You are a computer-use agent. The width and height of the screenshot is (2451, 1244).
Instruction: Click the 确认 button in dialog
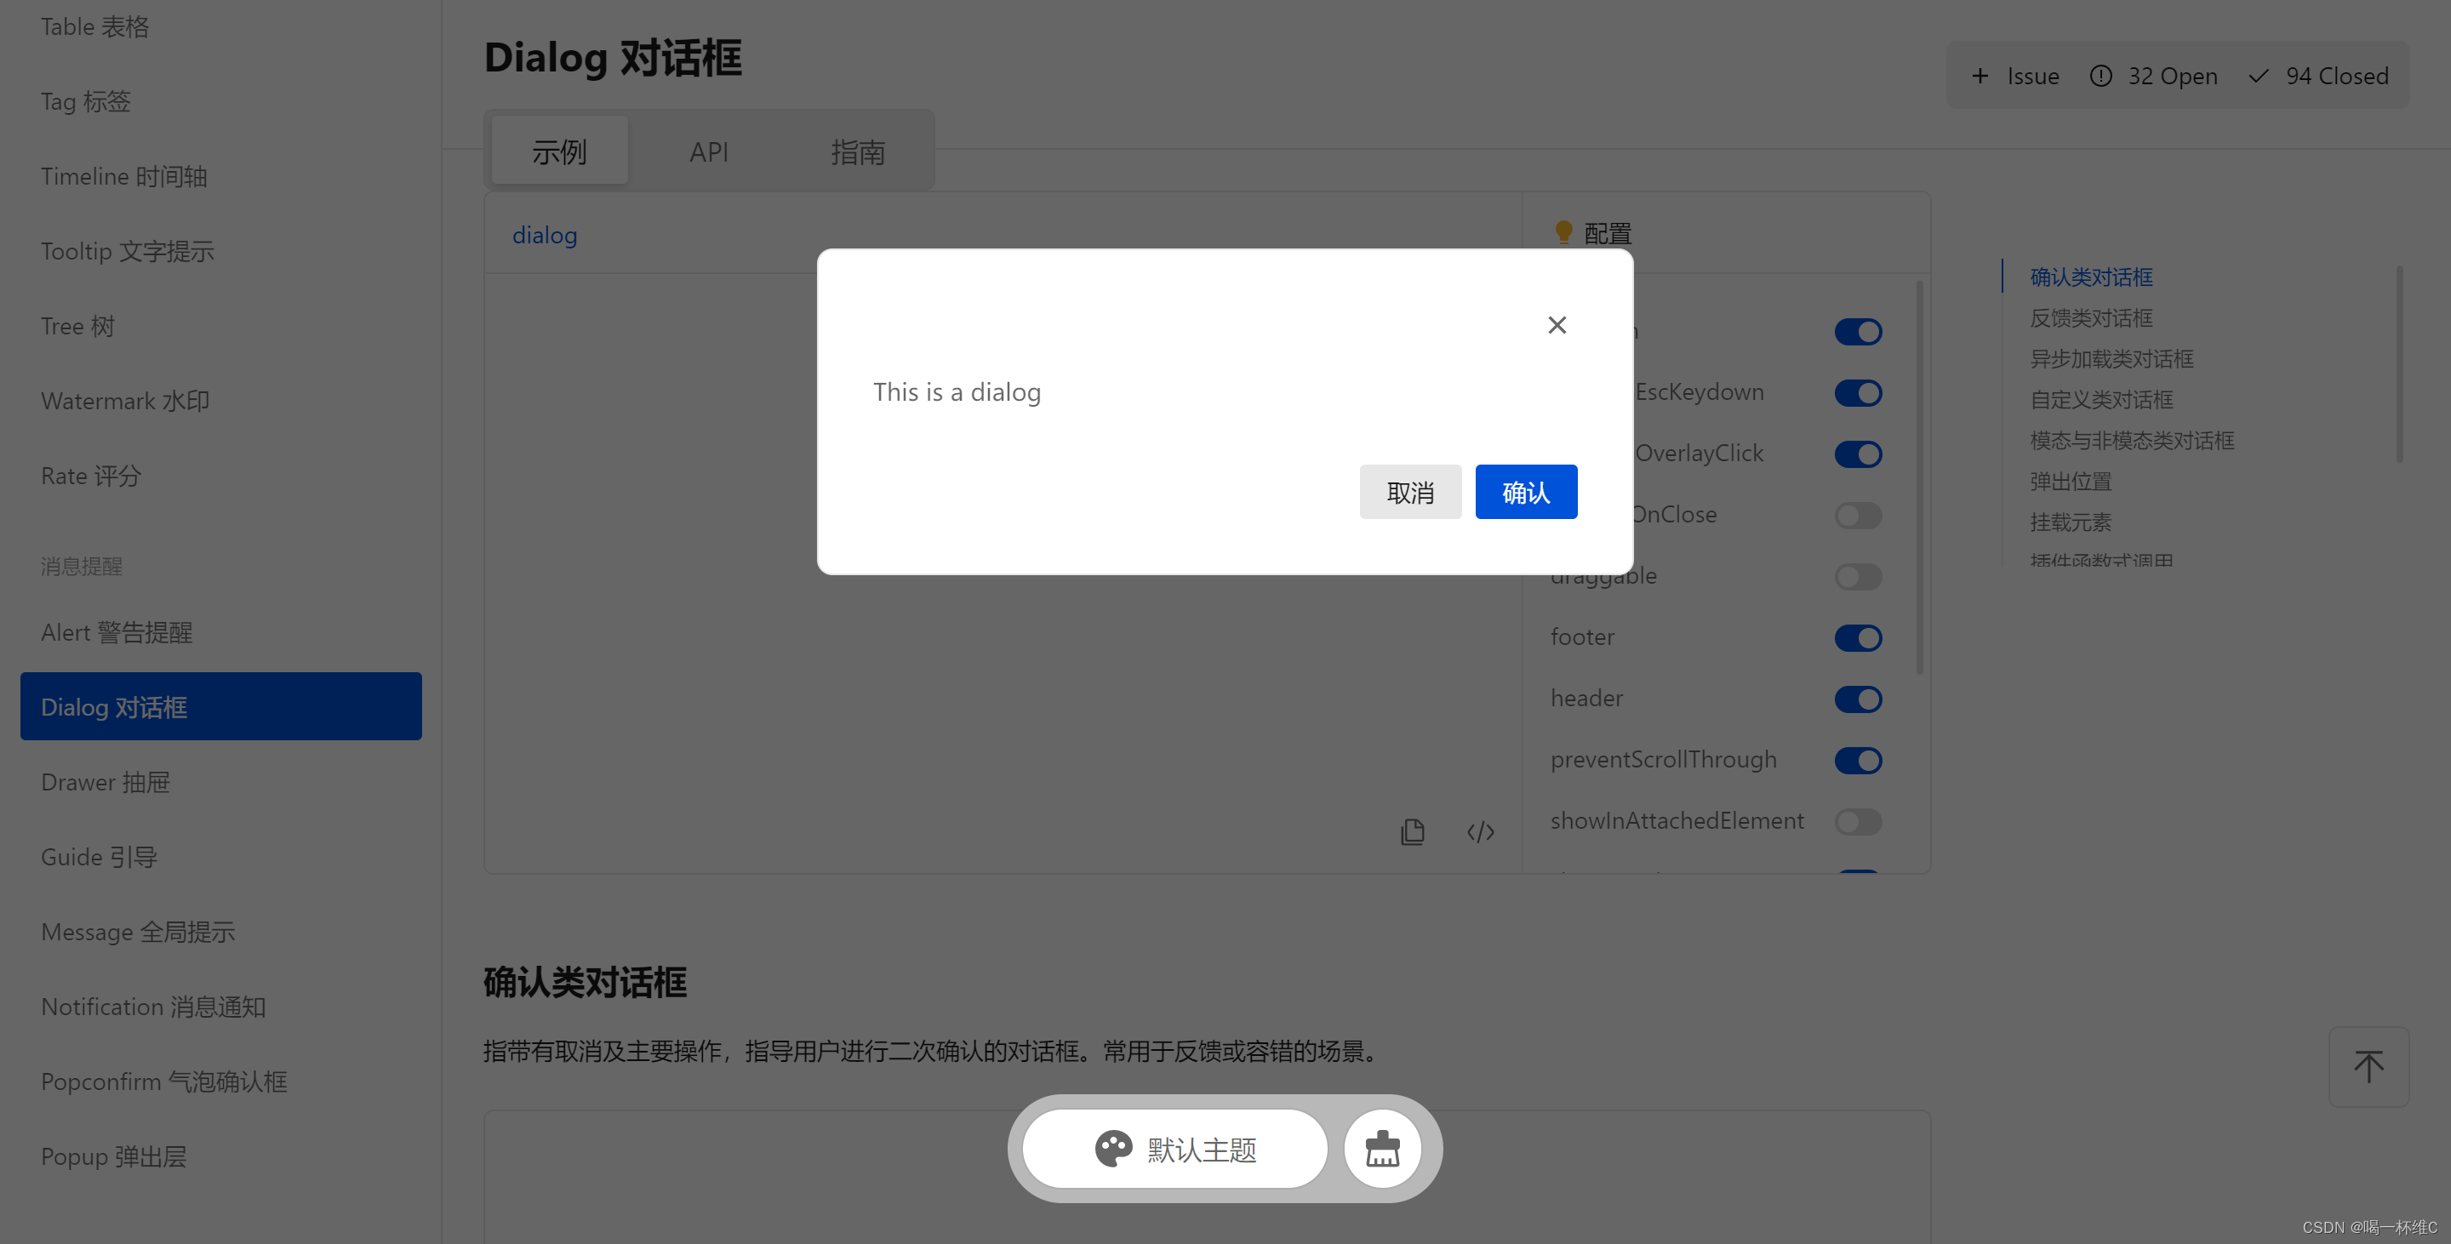pos(1524,492)
